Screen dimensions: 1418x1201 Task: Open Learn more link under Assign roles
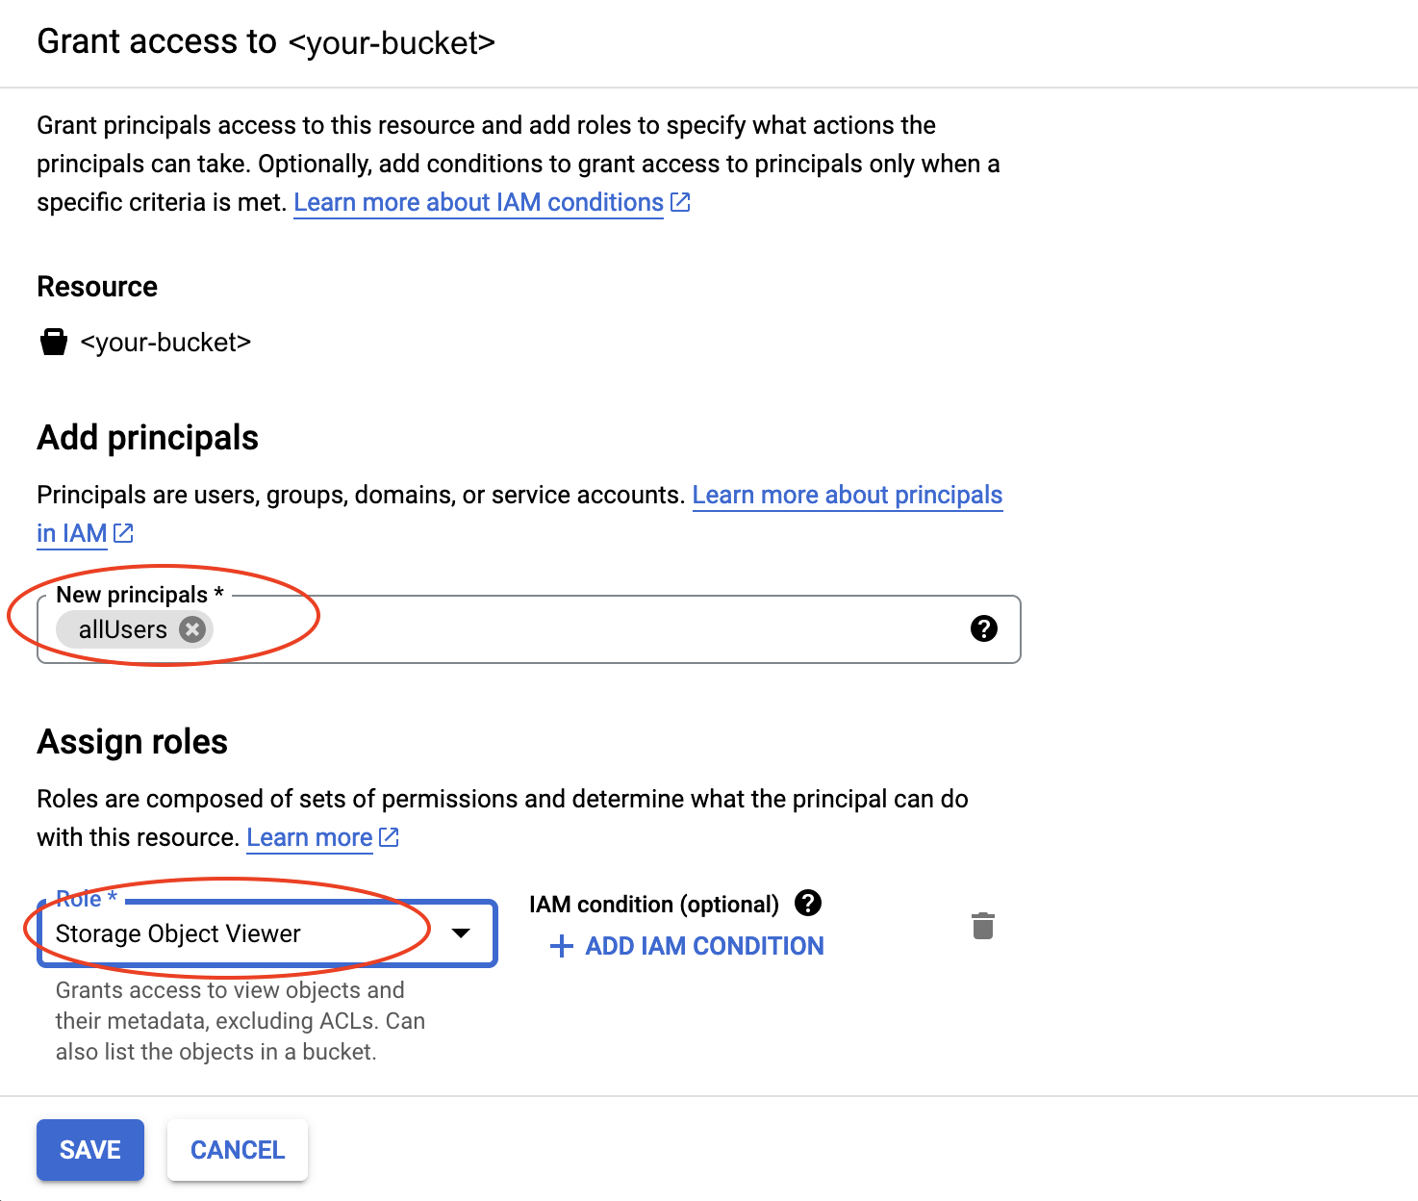point(309,837)
